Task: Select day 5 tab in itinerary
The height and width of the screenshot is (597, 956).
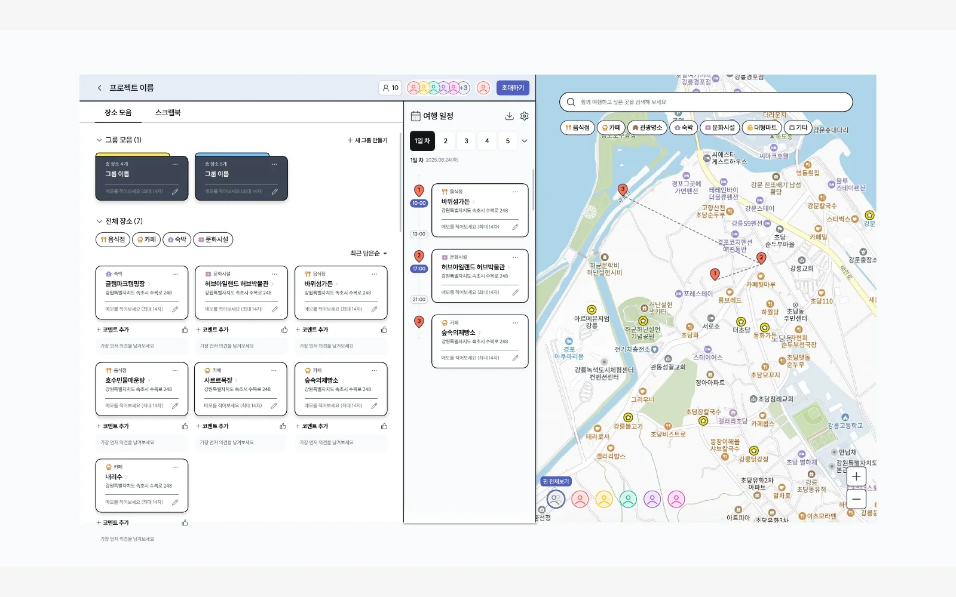Action: tap(508, 141)
